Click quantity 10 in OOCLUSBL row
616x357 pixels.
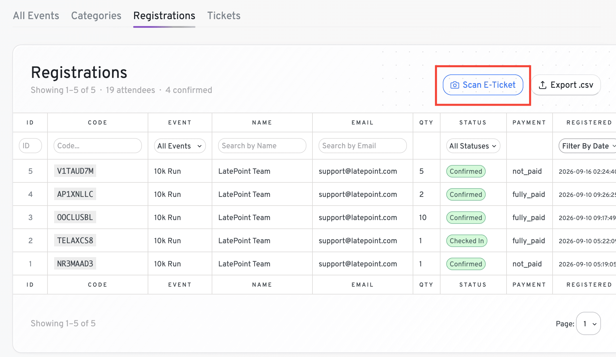[x=423, y=217]
